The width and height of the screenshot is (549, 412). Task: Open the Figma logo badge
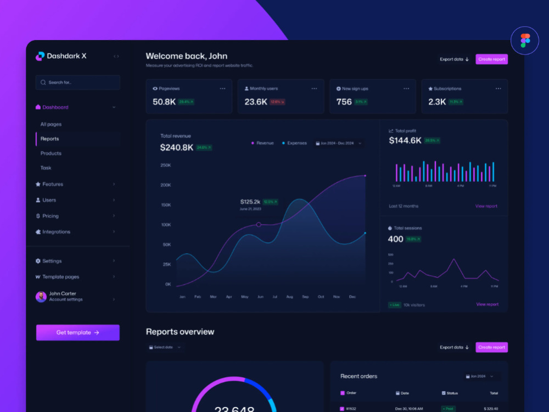click(x=524, y=41)
